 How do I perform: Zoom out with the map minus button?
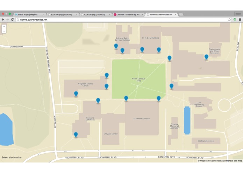[x=4, y=31]
